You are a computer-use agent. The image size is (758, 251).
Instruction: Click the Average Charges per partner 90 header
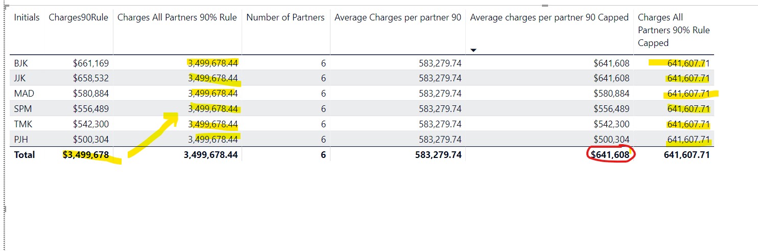(398, 17)
